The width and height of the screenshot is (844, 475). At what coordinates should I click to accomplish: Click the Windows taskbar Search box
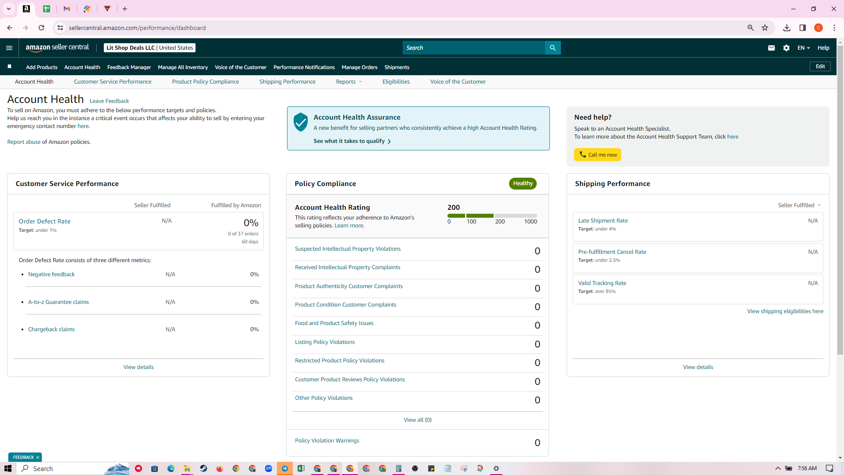tap(73, 468)
